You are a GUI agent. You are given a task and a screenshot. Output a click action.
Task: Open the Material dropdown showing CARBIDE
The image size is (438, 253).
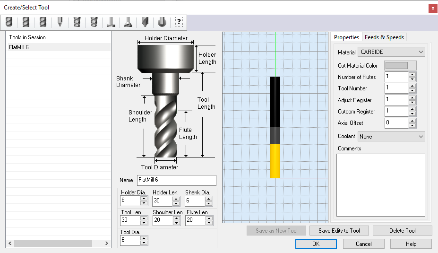pyautogui.click(x=391, y=52)
